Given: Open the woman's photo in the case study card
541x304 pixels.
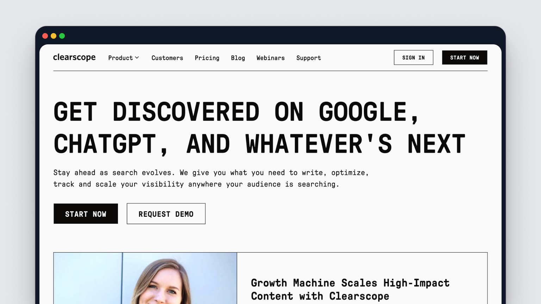Looking at the screenshot, I should point(145,280).
